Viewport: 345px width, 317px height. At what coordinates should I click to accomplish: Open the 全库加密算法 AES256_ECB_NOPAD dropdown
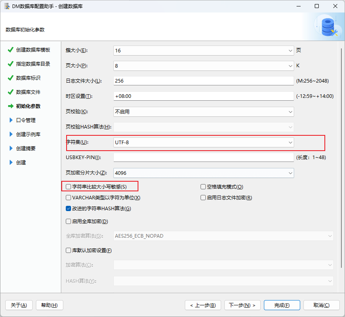point(223,236)
